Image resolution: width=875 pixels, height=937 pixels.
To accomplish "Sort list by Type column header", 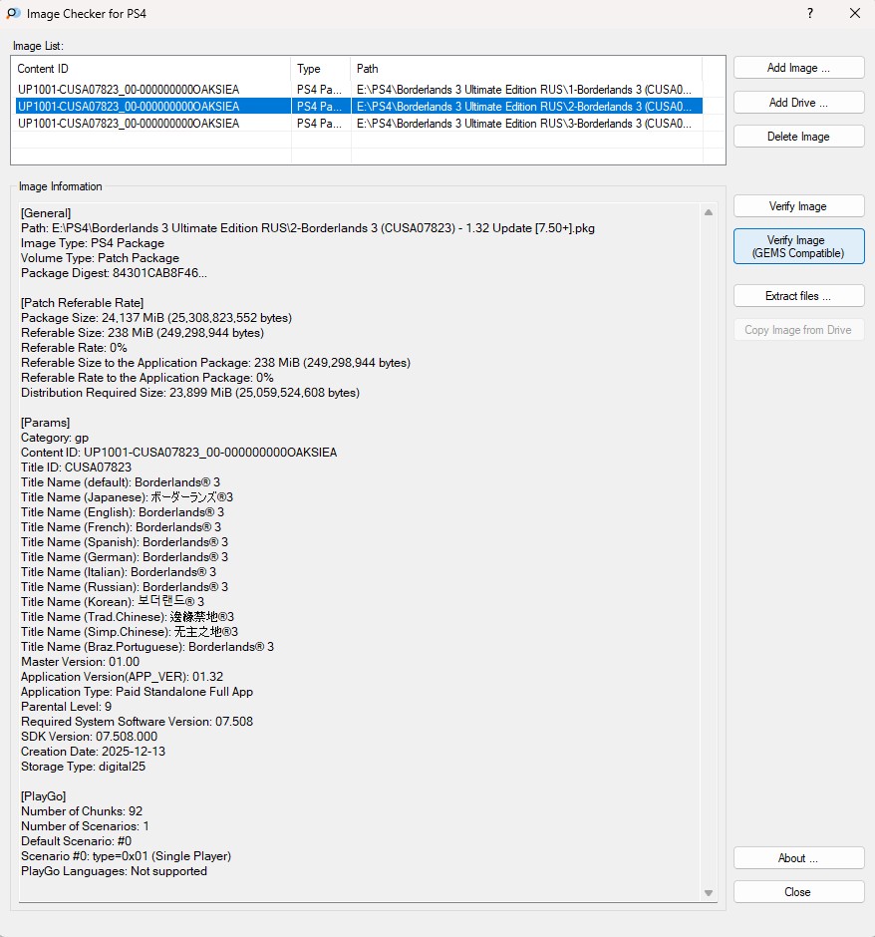I will 321,68.
